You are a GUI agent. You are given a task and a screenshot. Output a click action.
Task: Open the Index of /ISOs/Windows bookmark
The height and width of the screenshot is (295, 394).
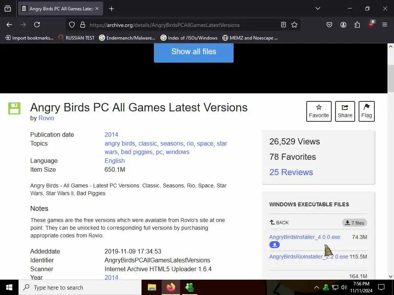189,38
